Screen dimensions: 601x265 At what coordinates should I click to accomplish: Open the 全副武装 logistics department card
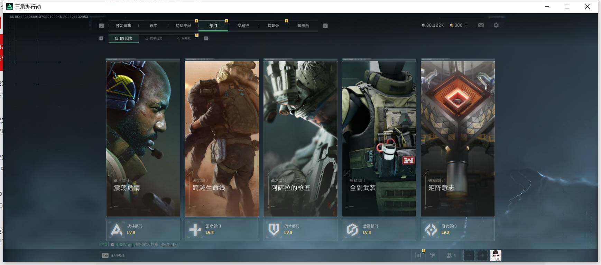pos(379,138)
